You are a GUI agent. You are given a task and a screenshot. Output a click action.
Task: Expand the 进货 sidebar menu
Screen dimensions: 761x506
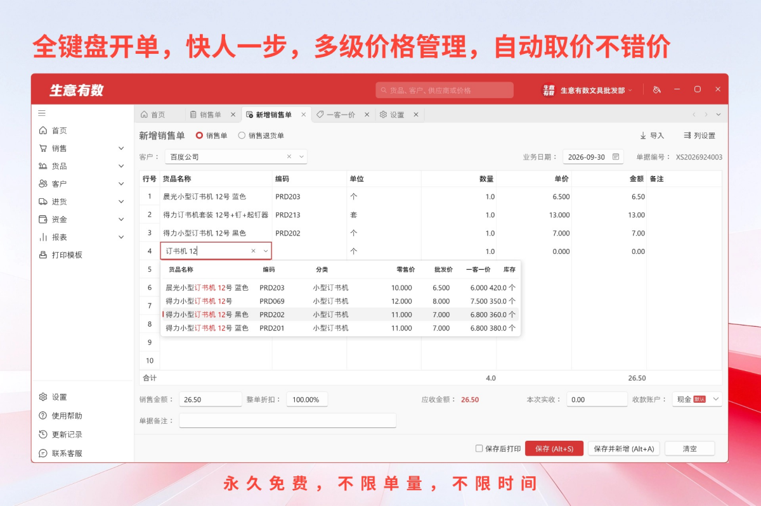coord(121,201)
